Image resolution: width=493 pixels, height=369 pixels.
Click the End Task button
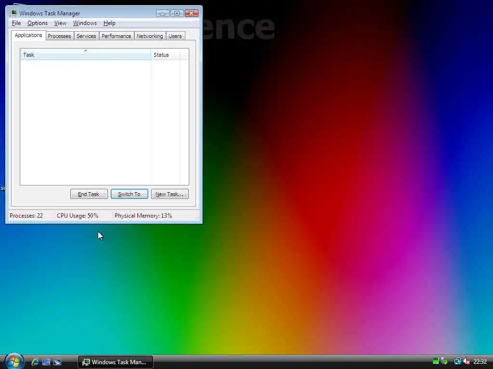click(89, 194)
